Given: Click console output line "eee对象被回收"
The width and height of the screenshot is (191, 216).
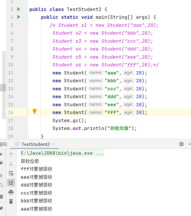Looking at the screenshot, I should (37, 177).
